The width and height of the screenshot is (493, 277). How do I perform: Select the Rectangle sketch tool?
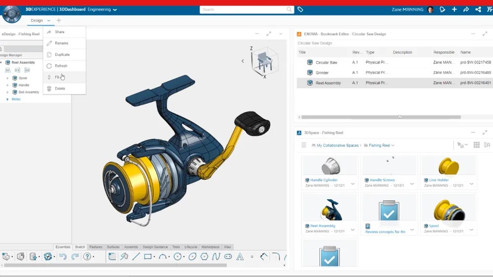pyautogui.click(x=148, y=256)
